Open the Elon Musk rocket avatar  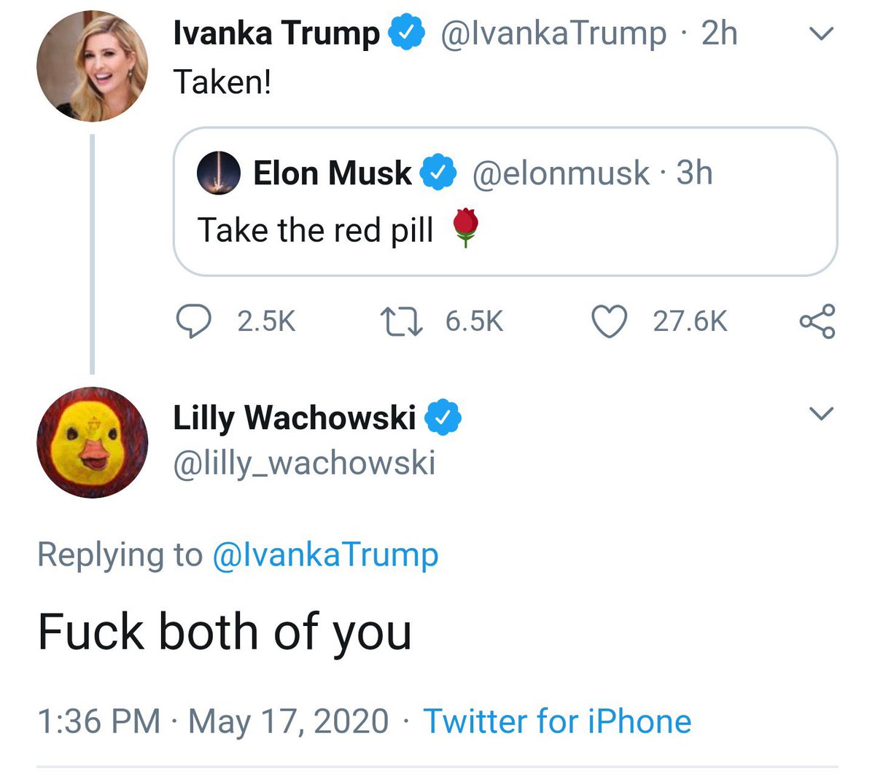219,173
